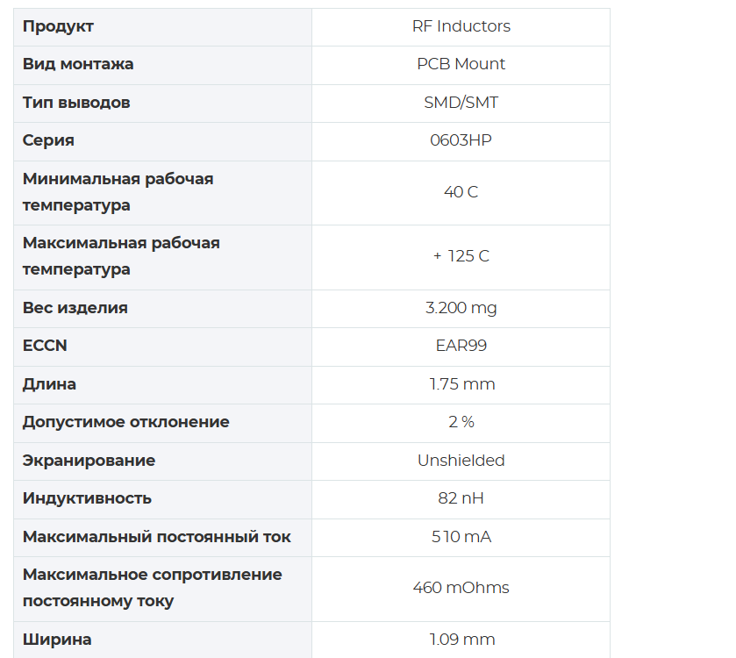The width and height of the screenshot is (736, 658).
Task: Select the "PCB Mount" value
Action: 461,64
